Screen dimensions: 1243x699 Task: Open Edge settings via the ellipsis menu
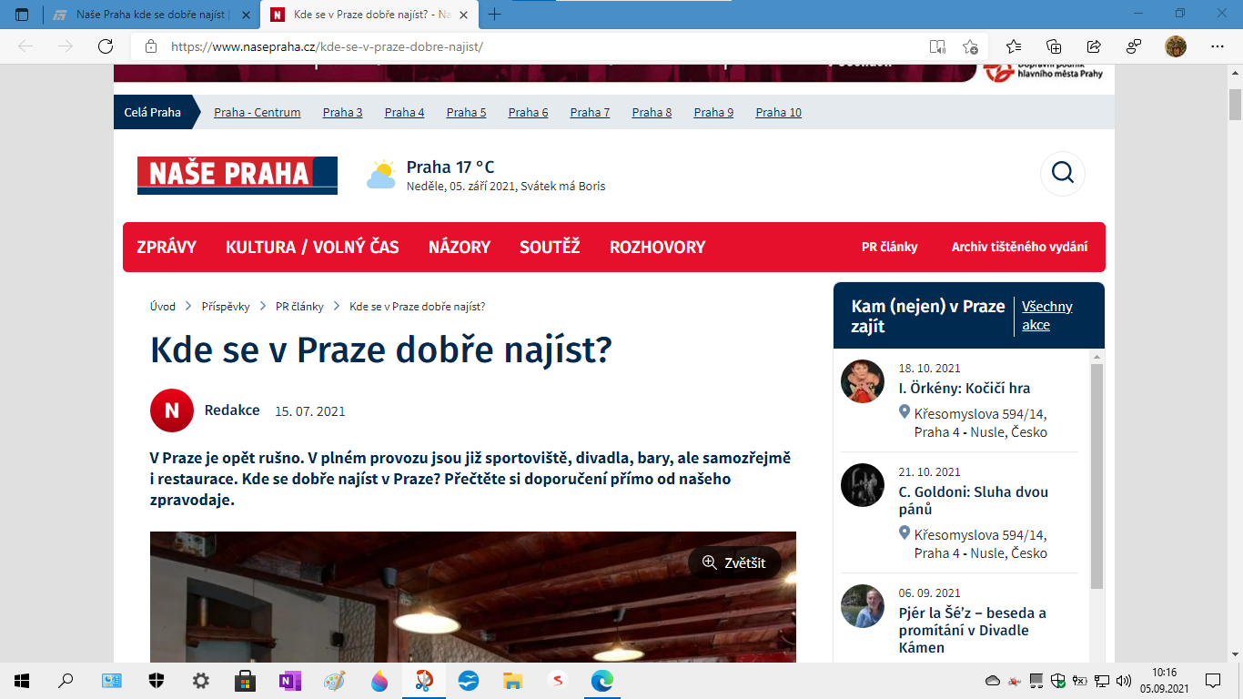tap(1218, 46)
